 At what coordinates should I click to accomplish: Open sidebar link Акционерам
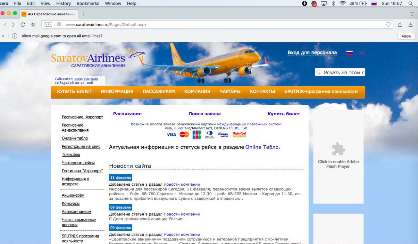(73, 195)
